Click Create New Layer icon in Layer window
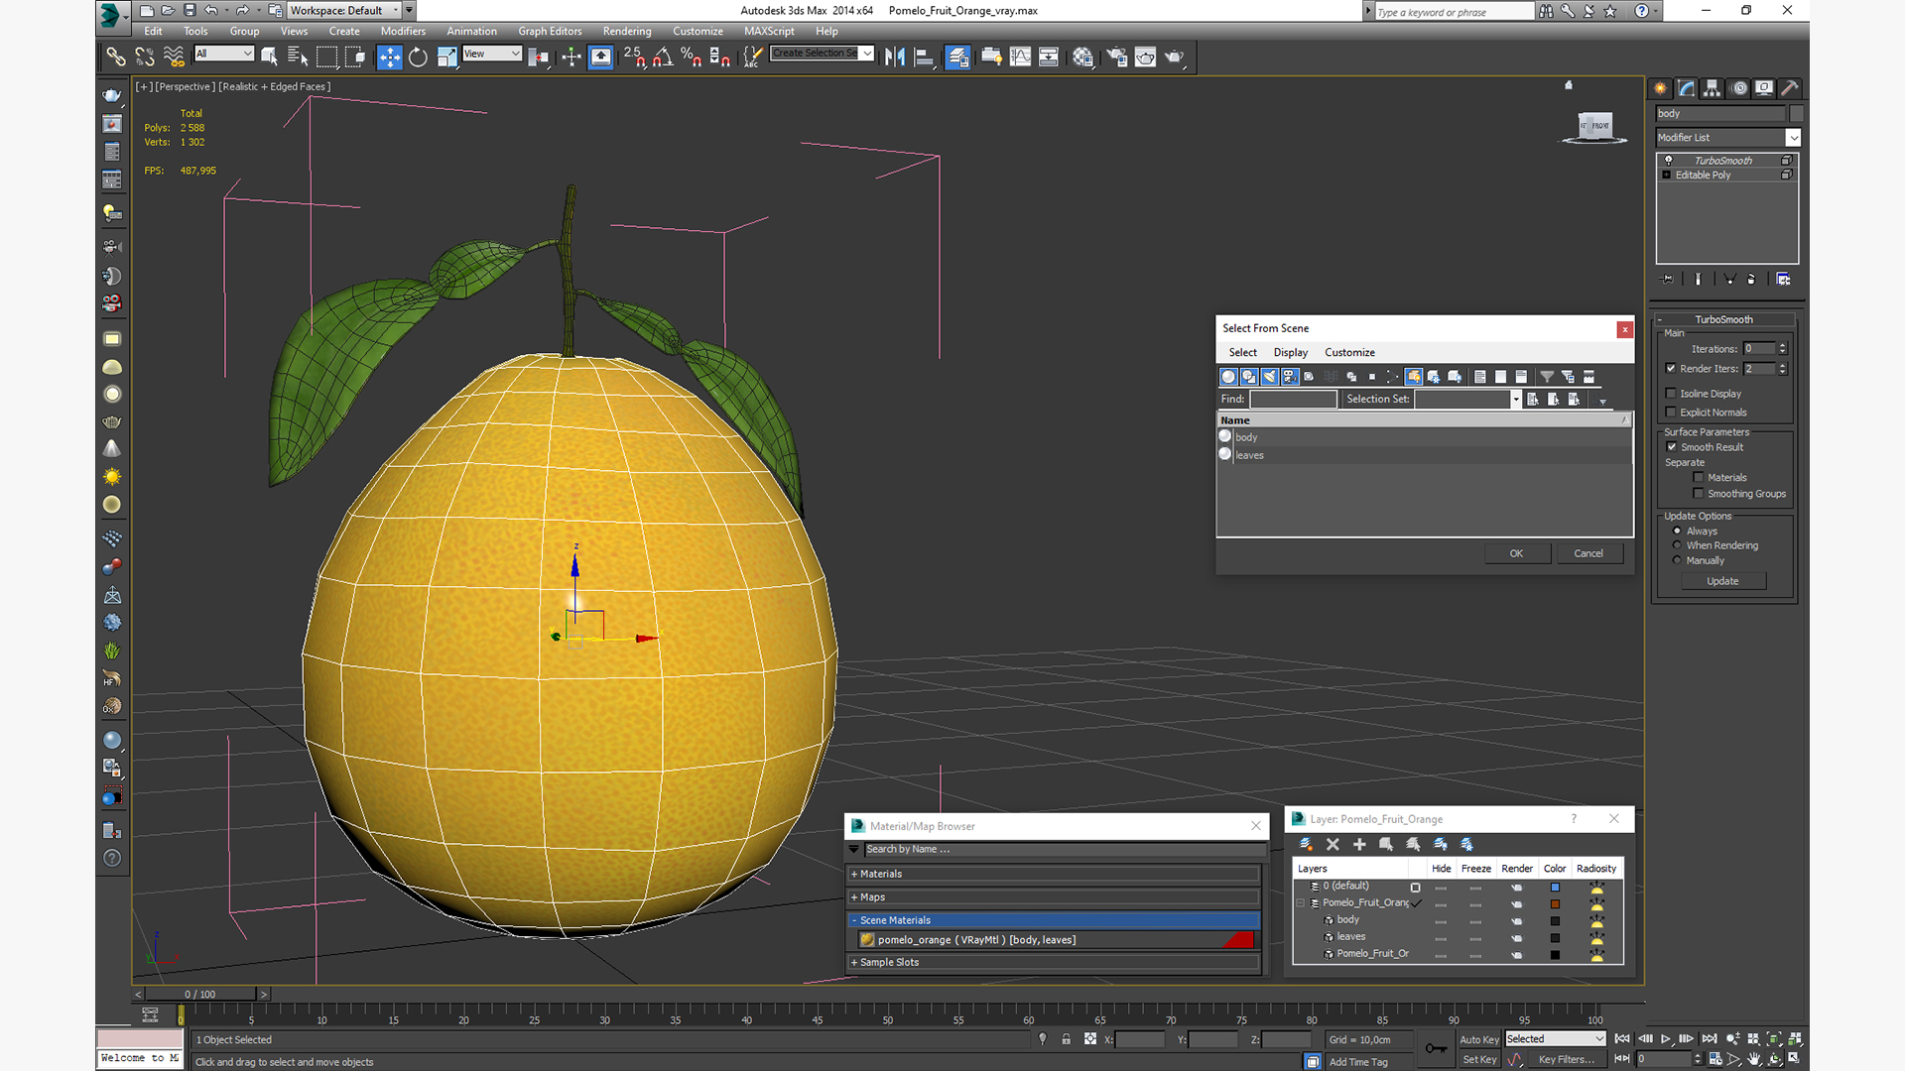 [x=1306, y=844]
